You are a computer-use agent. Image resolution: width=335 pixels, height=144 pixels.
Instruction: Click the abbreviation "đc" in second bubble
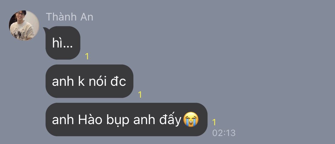coord(118,81)
